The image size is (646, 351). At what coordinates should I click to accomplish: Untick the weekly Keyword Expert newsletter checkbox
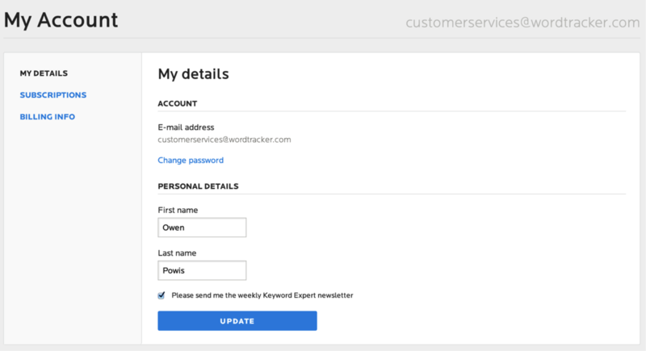[x=161, y=295]
